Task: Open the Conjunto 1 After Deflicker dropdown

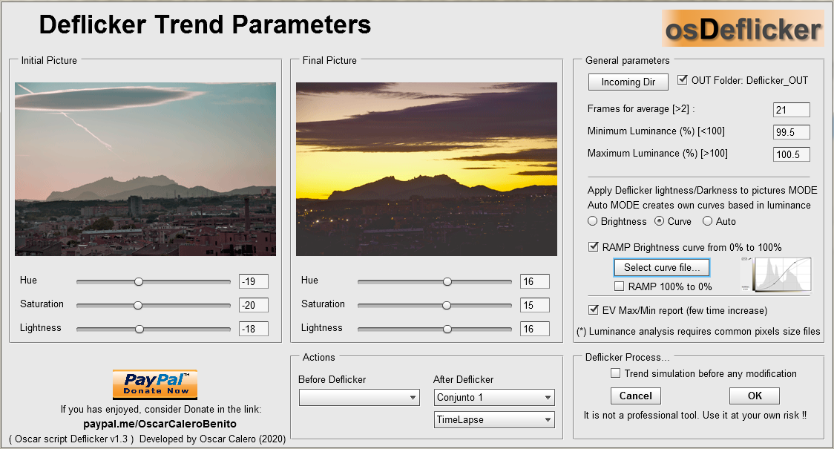Action: pyautogui.click(x=494, y=397)
